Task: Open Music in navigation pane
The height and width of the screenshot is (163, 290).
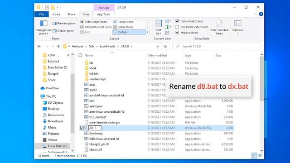Action: [x=49, y=128]
